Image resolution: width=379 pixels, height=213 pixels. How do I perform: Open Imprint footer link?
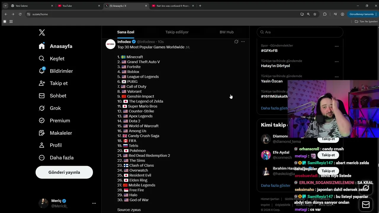point(265,205)
